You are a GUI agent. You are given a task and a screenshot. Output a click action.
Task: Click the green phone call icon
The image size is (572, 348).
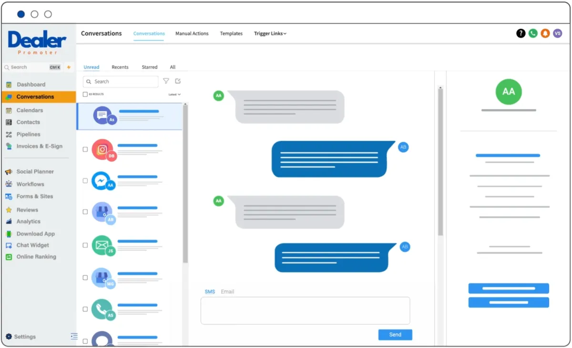pos(532,33)
